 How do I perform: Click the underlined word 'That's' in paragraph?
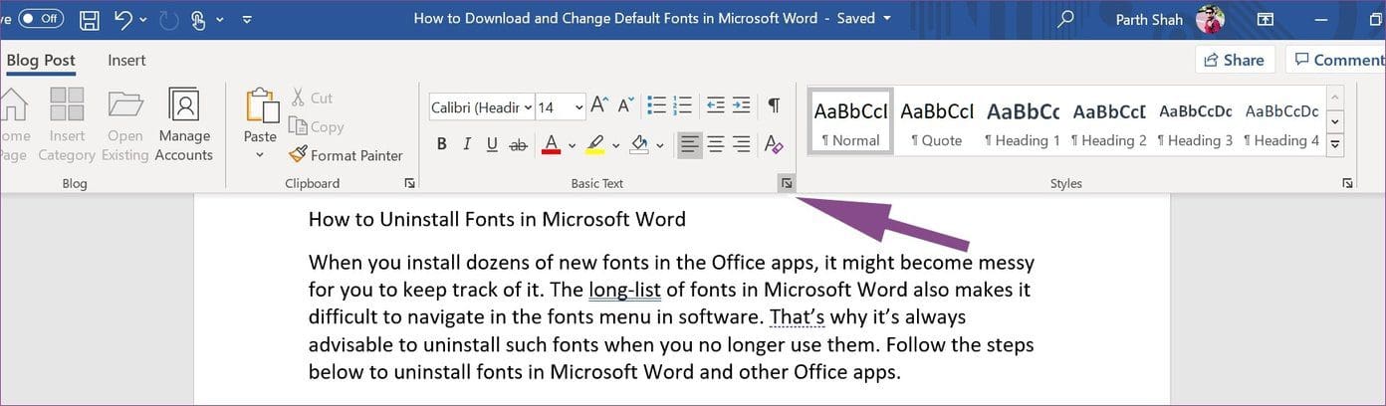797,317
